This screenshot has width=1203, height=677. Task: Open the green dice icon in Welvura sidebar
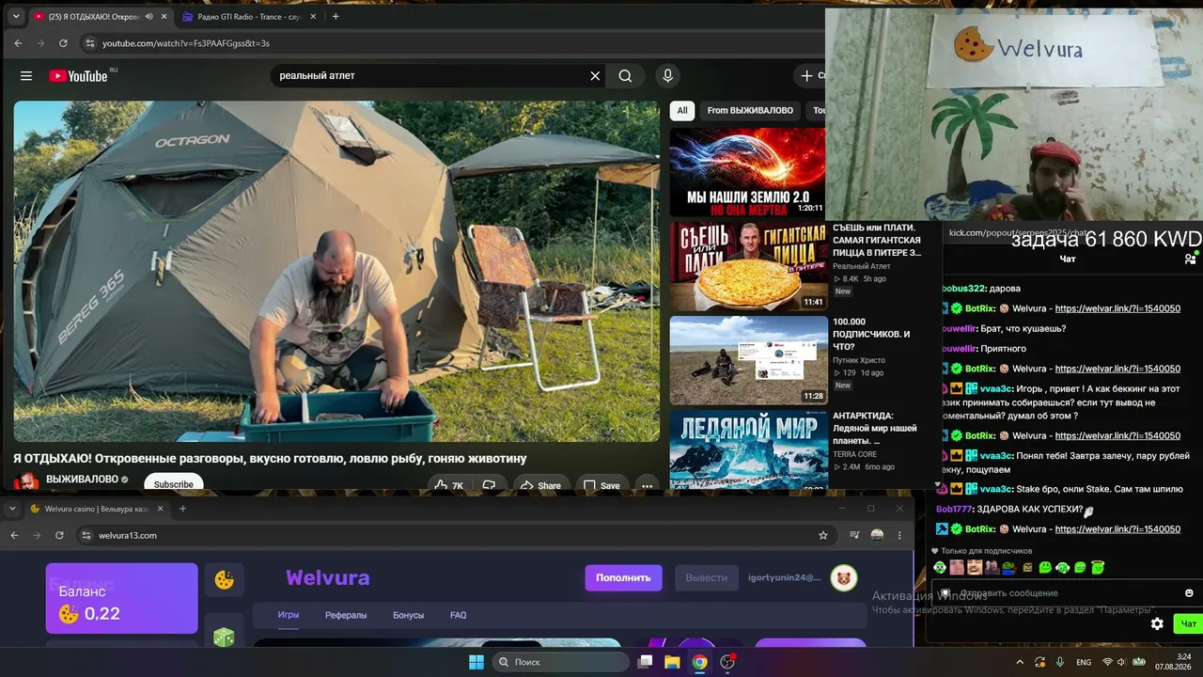pyautogui.click(x=225, y=638)
